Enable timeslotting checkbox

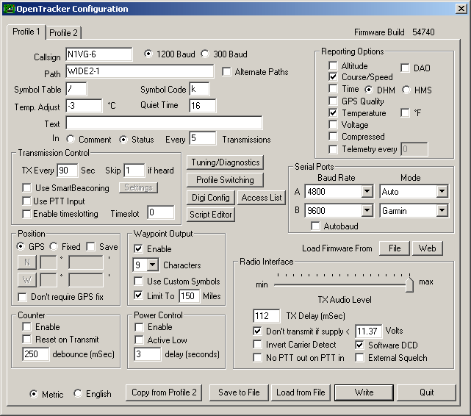(x=26, y=214)
